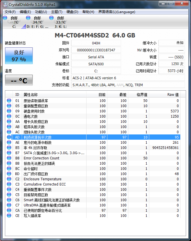Click the ID column header

point(17,95)
